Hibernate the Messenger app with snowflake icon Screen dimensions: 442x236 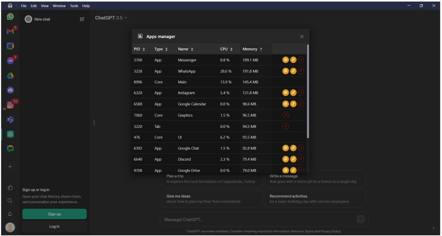pyautogui.click(x=286, y=60)
